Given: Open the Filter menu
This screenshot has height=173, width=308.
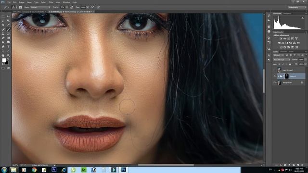Looking at the screenshot, I should (x=51, y=2).
